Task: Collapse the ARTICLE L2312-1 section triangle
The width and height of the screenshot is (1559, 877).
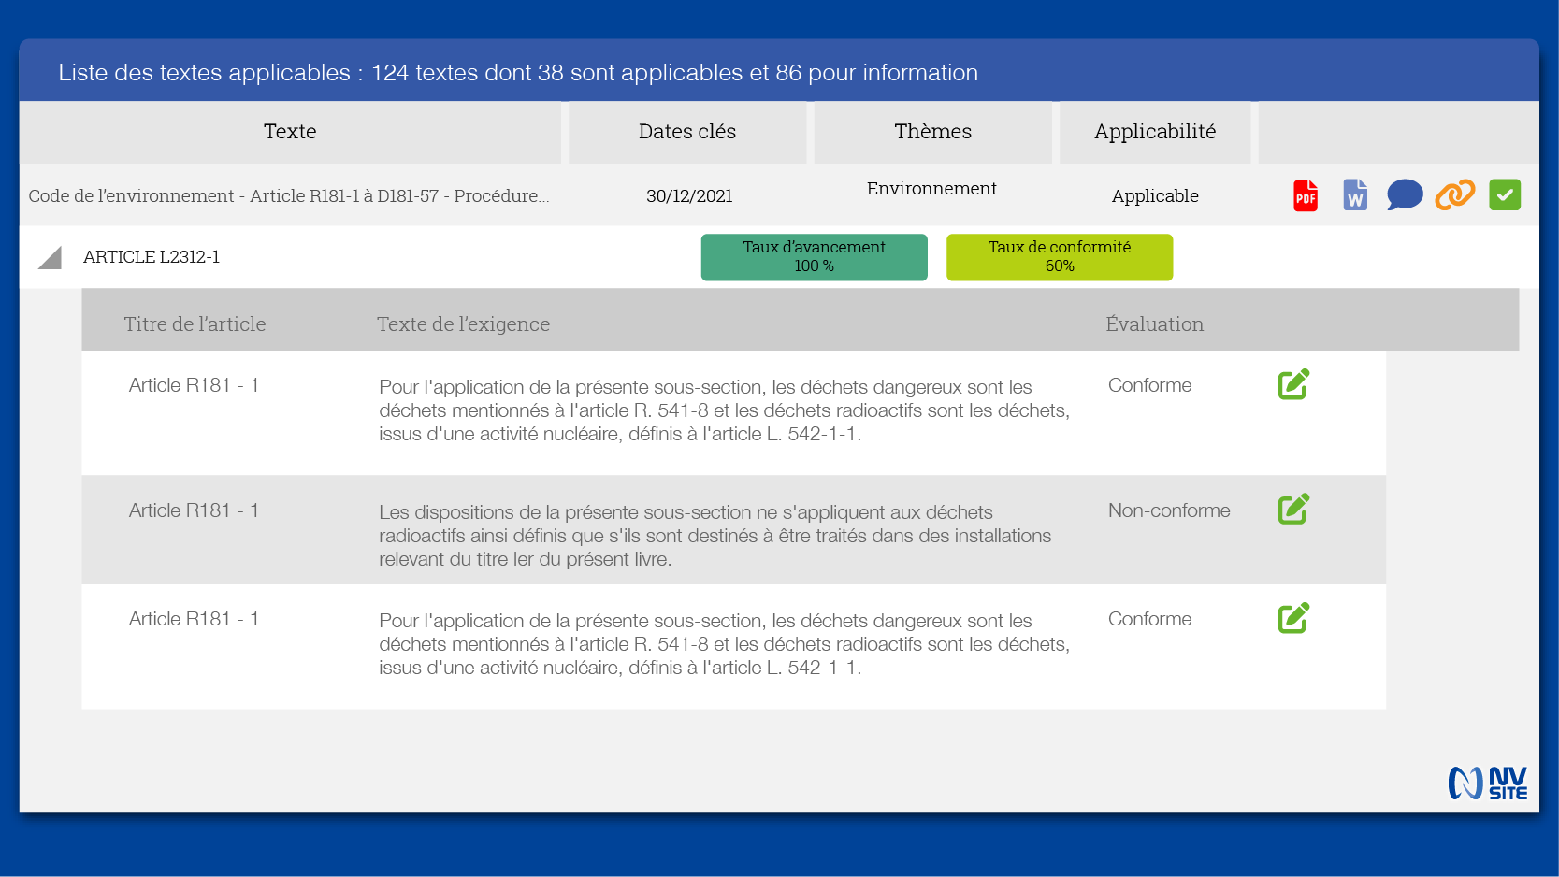Action: [x=51, y=258]
